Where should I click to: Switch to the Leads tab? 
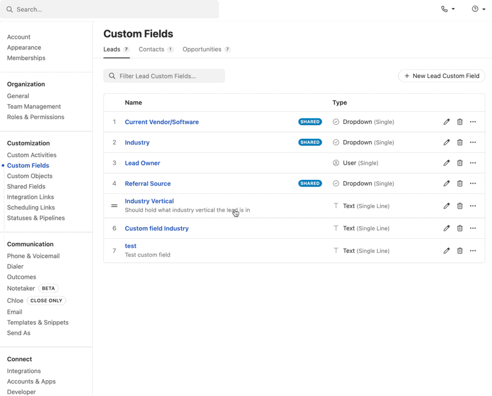pos(116,50)
